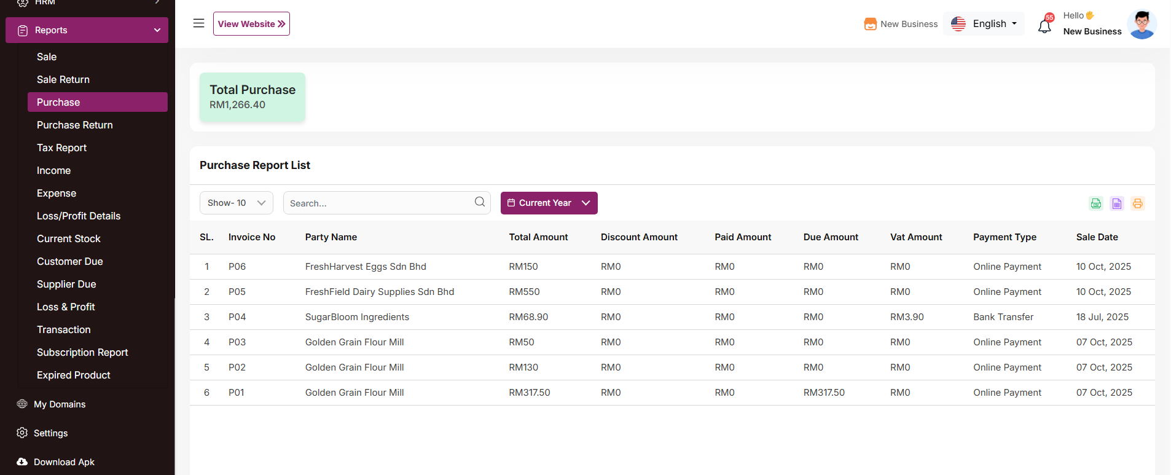This screenshot has width=1171, height=475.
Task: Select Current Stock in the sidebar
Action: (x=68, y=238)
